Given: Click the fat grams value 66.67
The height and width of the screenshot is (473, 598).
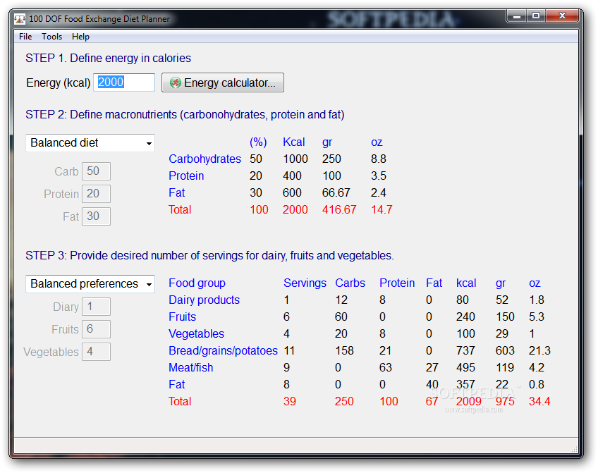Looking at the screenshot, I should [x=336, y=193].
